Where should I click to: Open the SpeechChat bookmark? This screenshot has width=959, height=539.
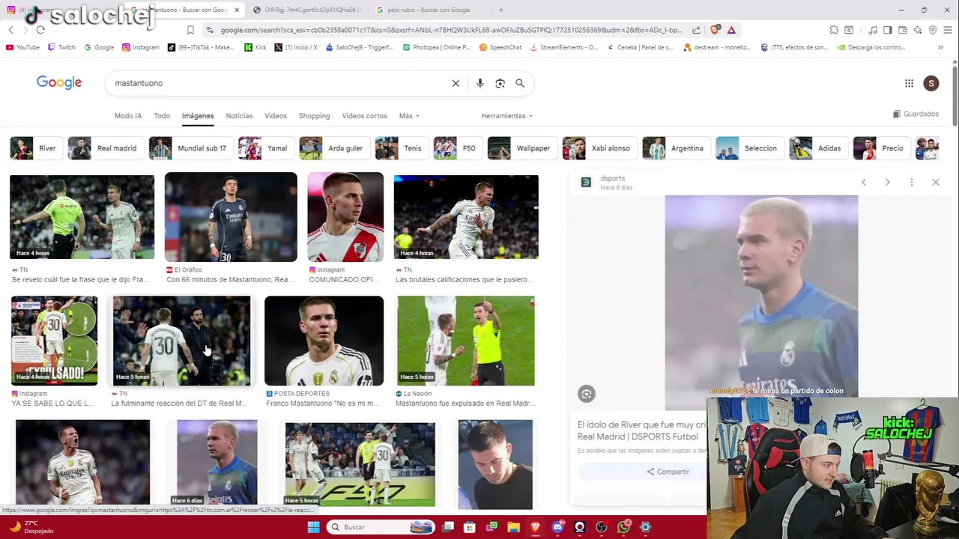[x=500, y=47]
